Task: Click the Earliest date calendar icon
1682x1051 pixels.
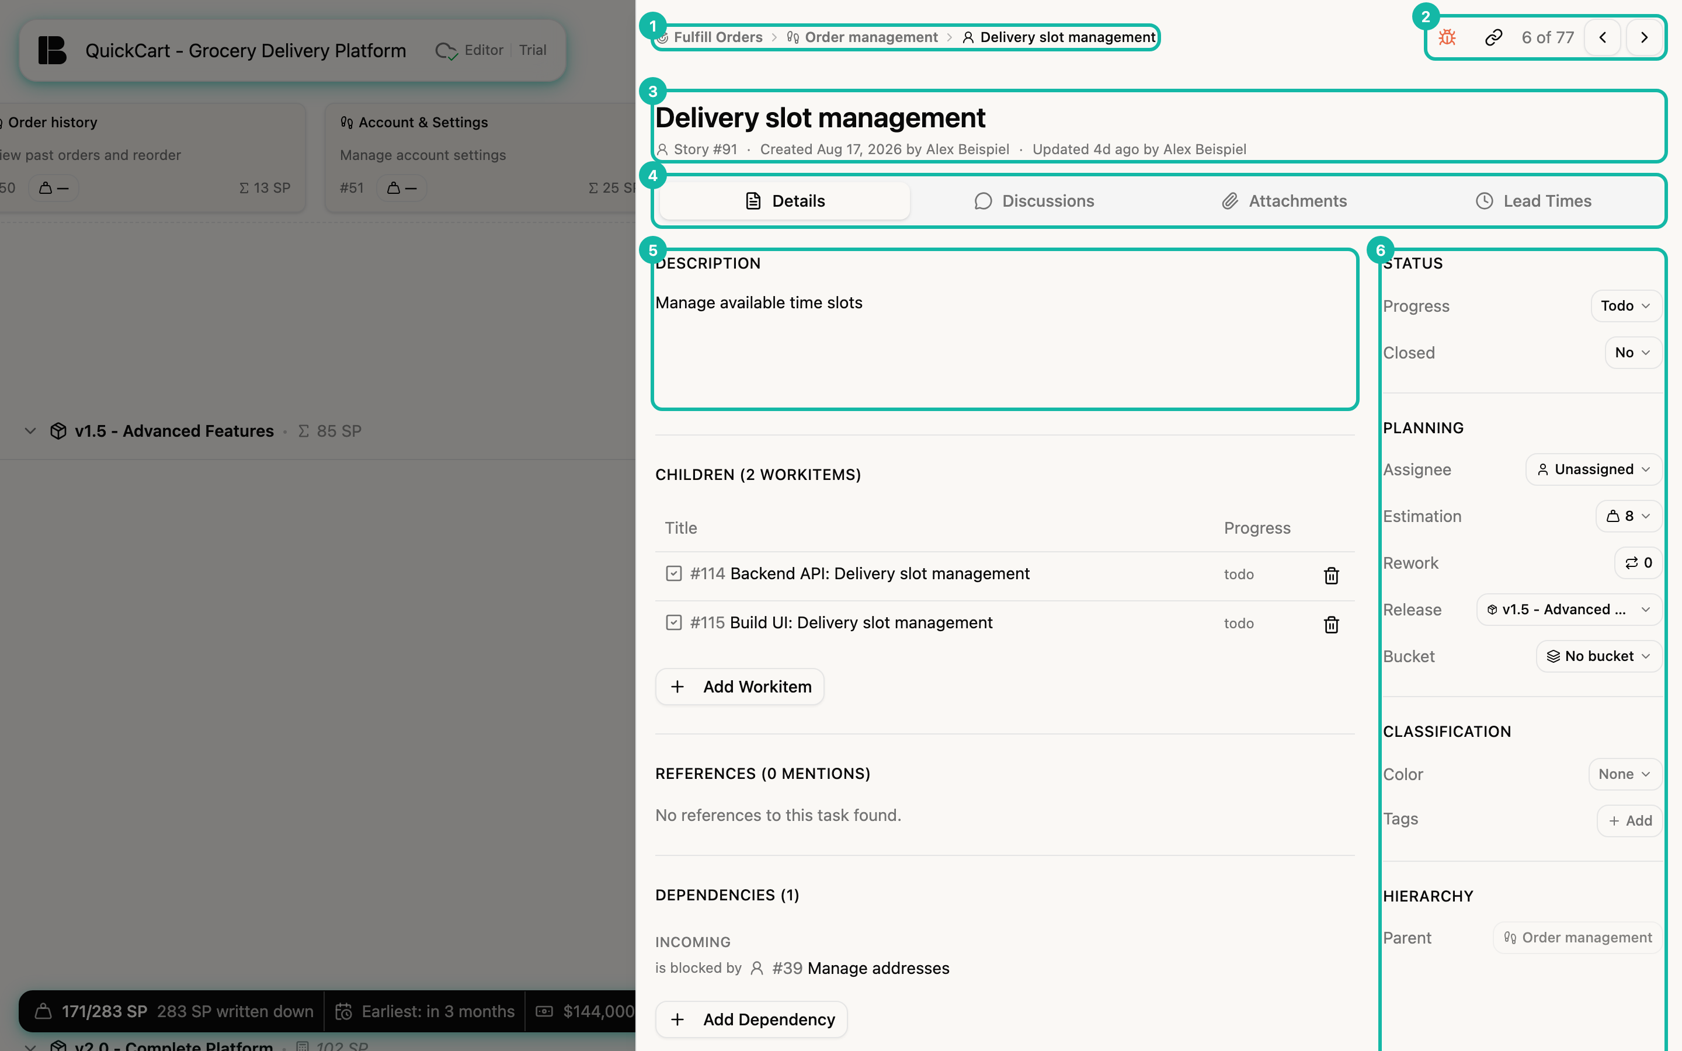Action: tap(343, 1011)
